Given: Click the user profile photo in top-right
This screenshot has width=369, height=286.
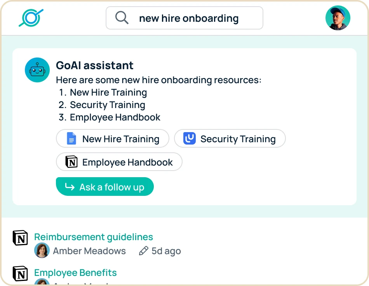Looking at the screenshot, I should point(338,17).
